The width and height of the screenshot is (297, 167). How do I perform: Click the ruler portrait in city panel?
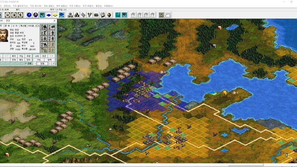(x=4, y=35)
